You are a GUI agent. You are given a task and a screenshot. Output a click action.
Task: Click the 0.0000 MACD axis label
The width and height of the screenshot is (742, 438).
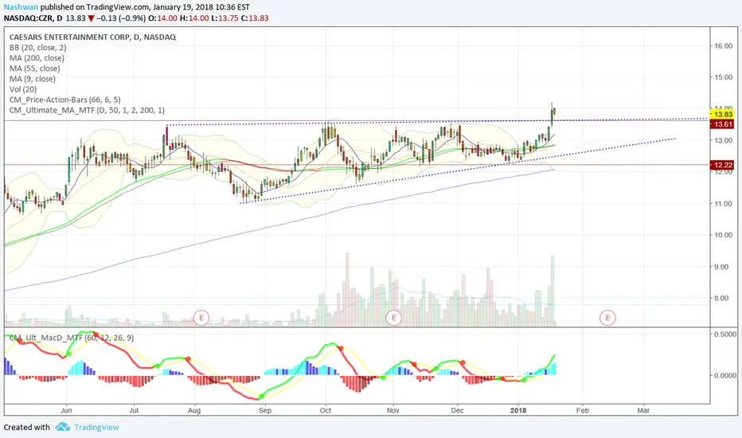(725, 375)
